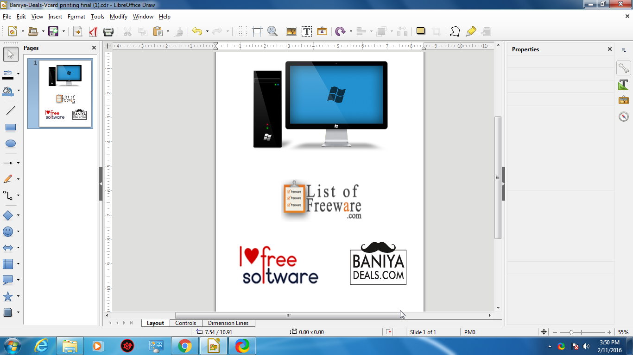Screen dimensions: 633x355
Task: Click the Print icon
Action: 108,31
